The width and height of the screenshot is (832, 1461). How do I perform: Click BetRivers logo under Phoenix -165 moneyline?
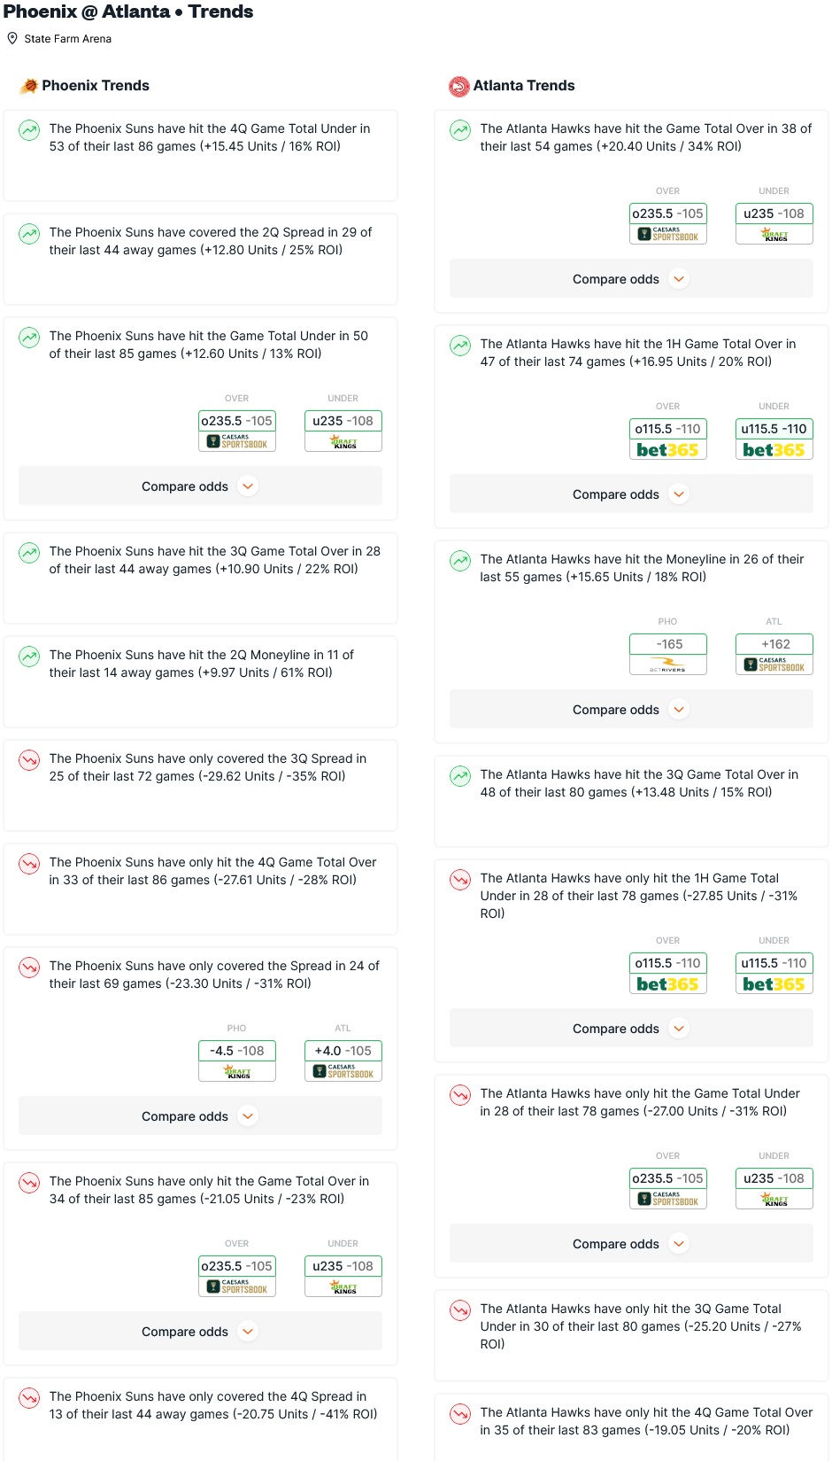tap(668, 664)
